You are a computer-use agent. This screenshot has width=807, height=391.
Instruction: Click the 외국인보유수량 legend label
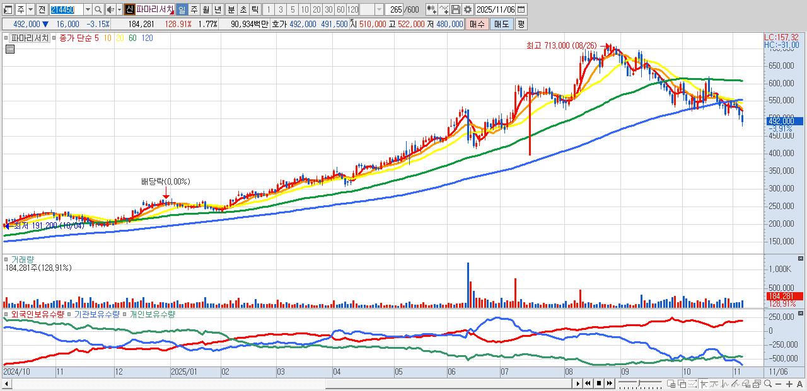37,314
